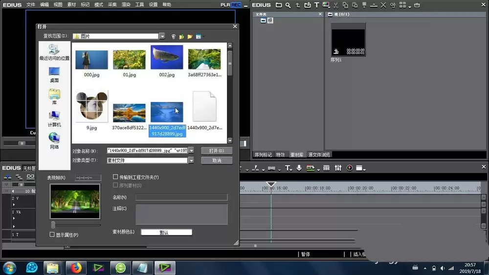Image resolution: width=489 pixels, height=275 pixels.
Task: Open the audio mixer sliders icon
Action: pos(338,168)
